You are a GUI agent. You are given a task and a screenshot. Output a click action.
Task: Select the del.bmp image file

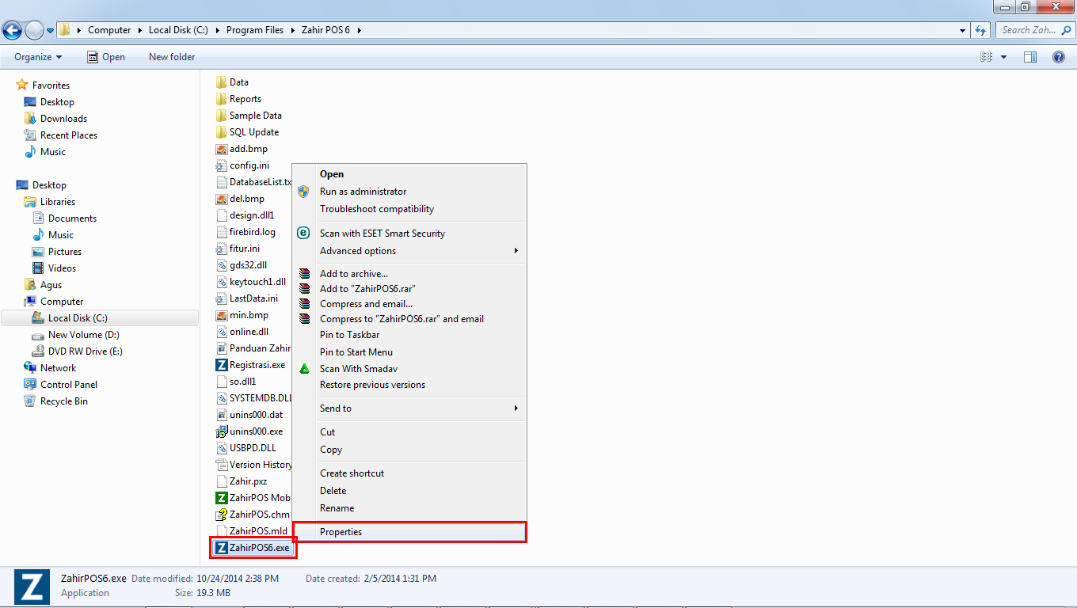coord(240,199)
